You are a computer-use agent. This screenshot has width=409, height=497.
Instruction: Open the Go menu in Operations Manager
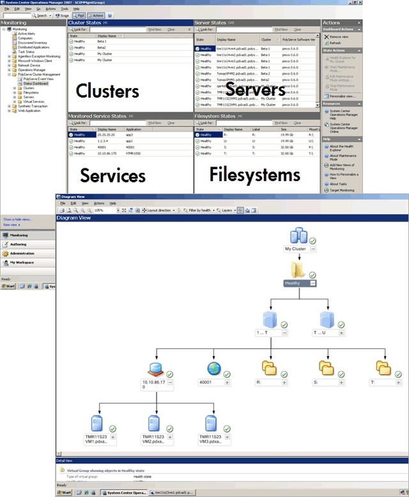[x=38, y=9]
